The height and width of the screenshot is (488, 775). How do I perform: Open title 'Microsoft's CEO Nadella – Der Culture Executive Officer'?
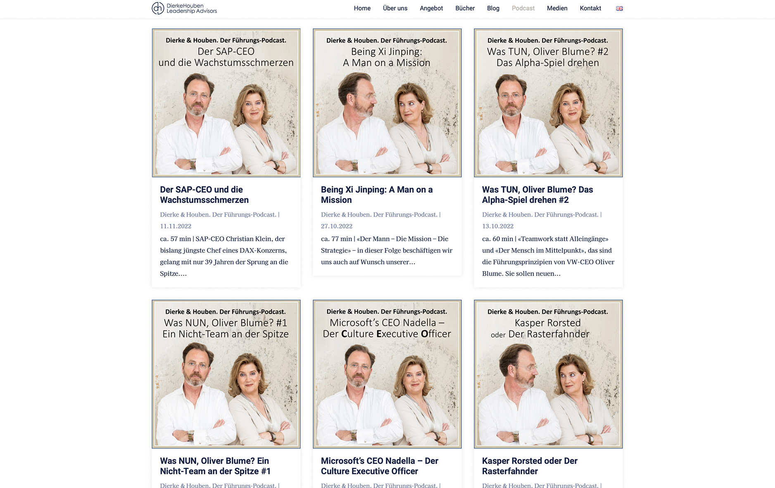click(x=380, y=466)
